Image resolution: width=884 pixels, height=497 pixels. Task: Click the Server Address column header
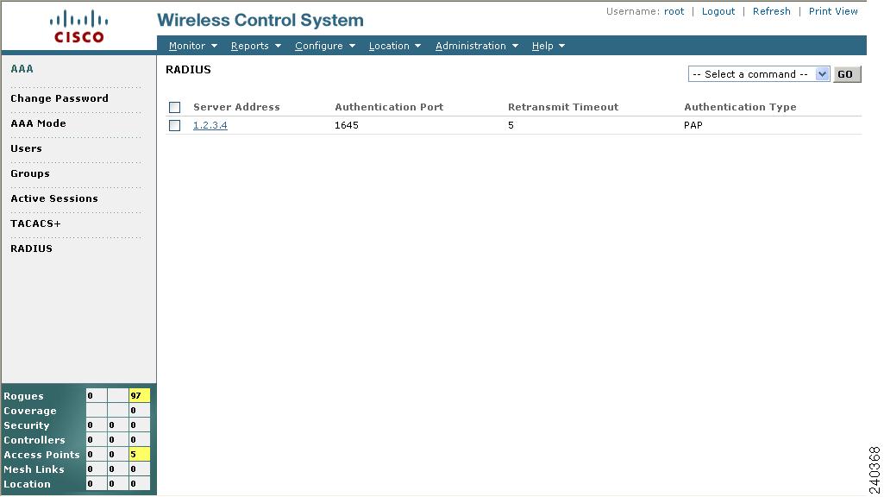pos(236,107)
